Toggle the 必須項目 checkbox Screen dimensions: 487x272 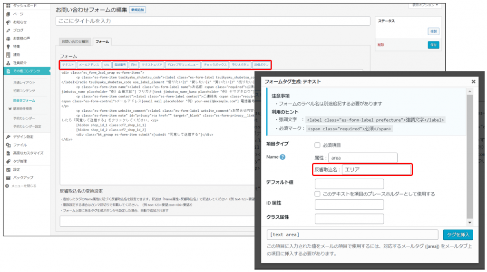coord(317,145)
